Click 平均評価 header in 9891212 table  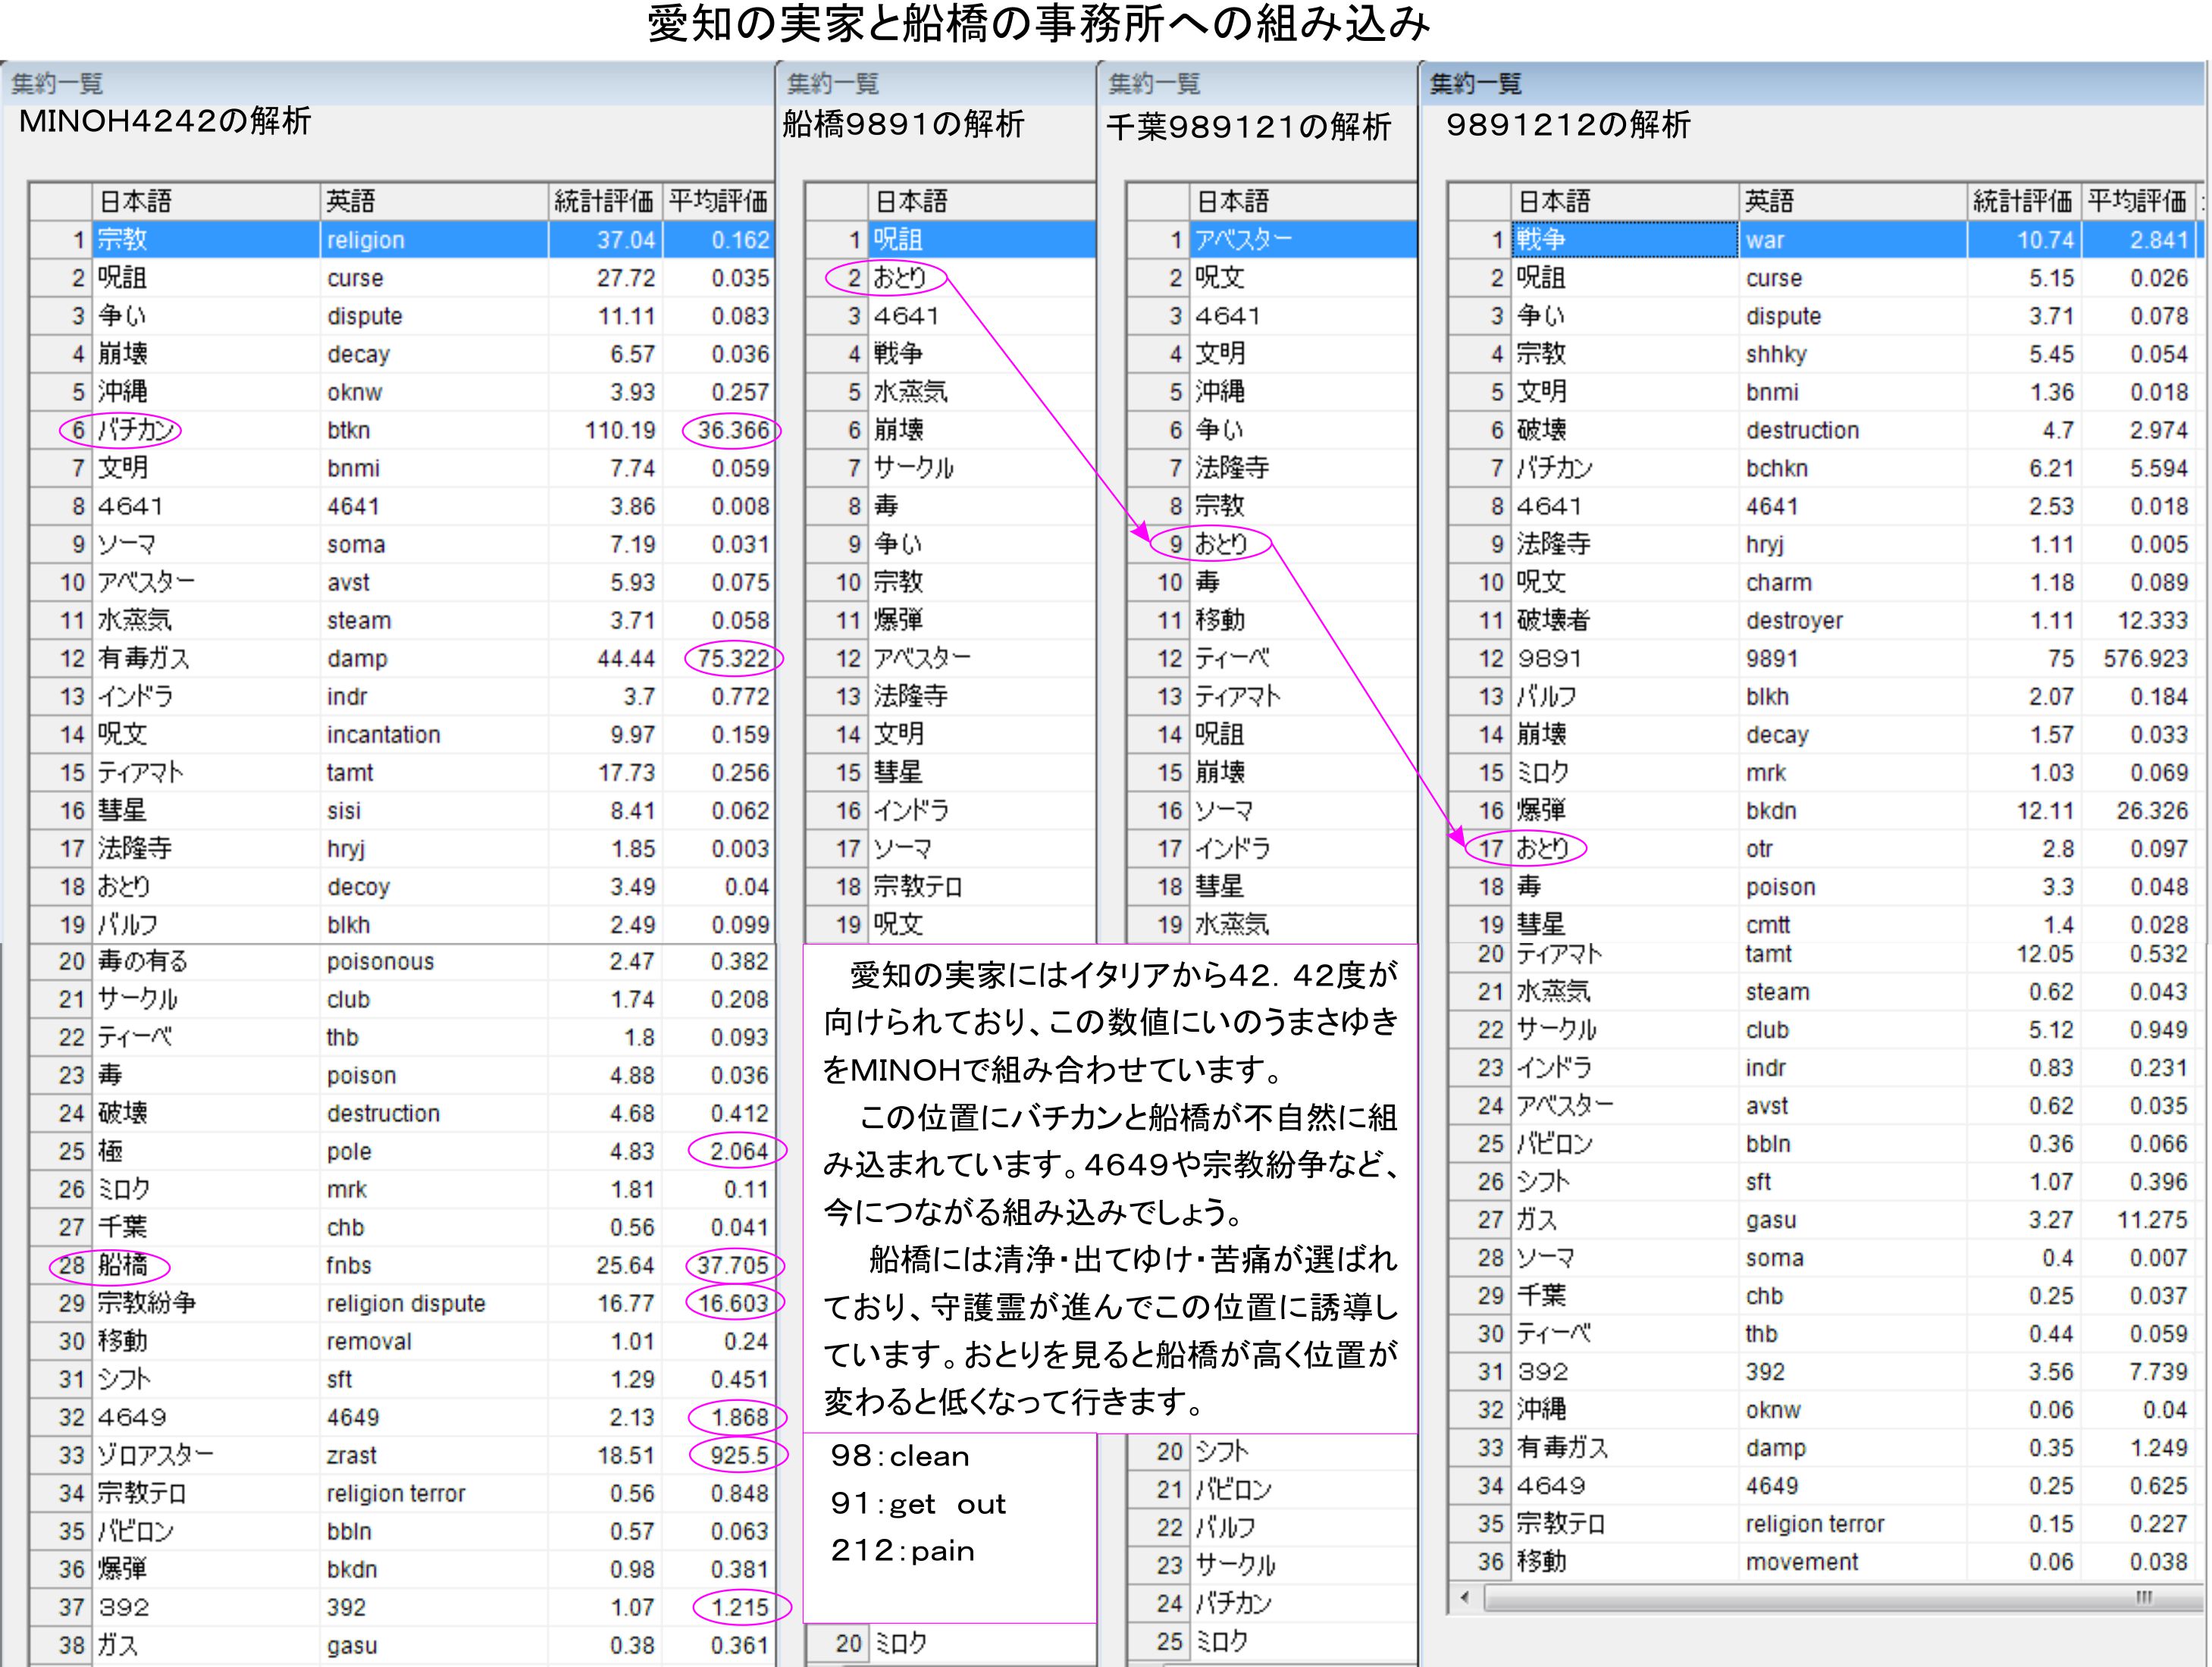[2136, 201]
